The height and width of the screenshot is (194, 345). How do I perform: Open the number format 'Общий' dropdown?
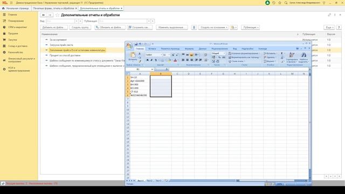[218, 53]
